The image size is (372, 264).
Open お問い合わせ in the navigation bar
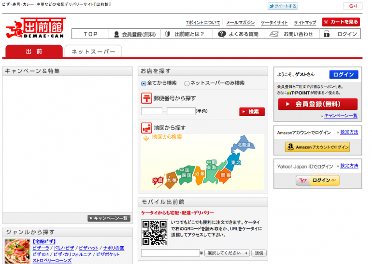tap(291, 34)
